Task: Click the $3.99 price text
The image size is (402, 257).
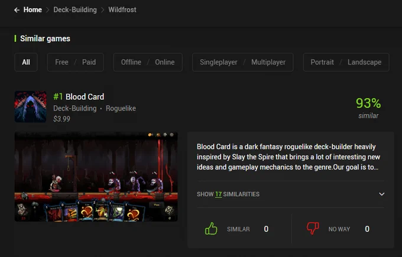Action: point(61,119)
